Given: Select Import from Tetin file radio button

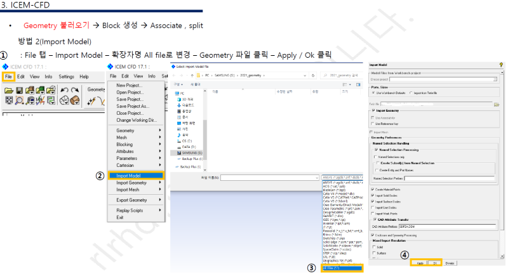Looking at the screenshot, I should point(411,93).
